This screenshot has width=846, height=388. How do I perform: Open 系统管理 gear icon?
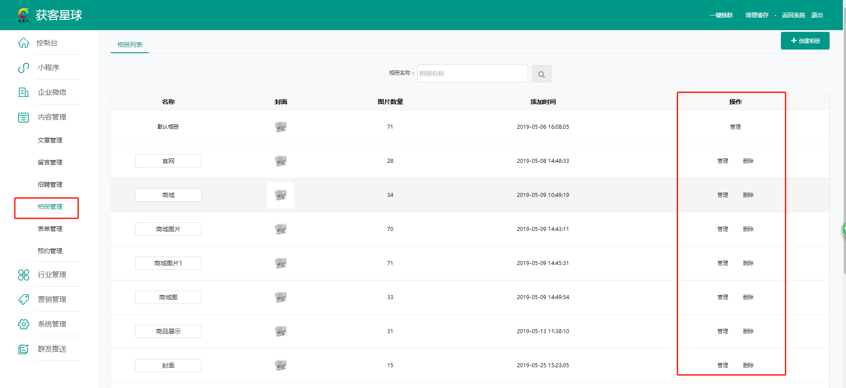23,324
